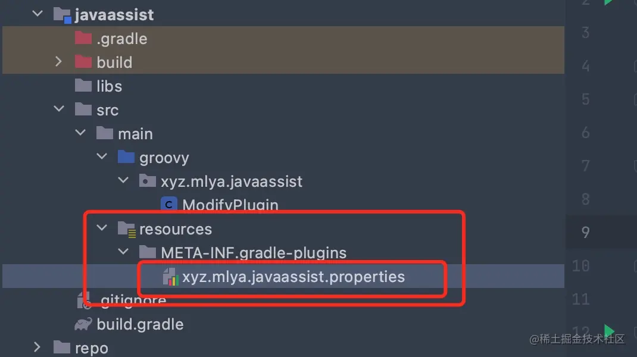The image size is (637, 357).
Task: Click the xyz.mlya.javaassist.properties file icon
Action: pos(171,277)
